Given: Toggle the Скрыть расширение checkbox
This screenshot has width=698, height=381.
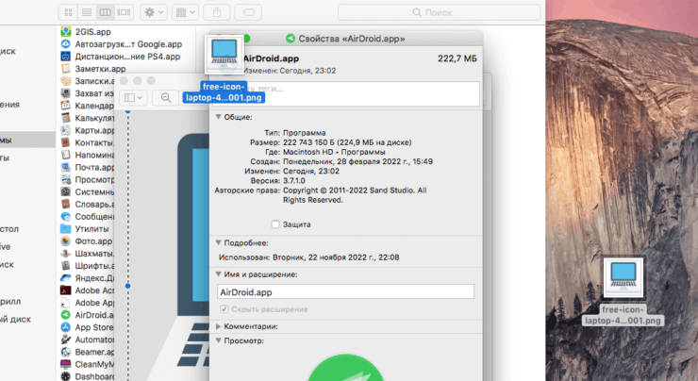Looking at the screenshot, I should 224,309.
